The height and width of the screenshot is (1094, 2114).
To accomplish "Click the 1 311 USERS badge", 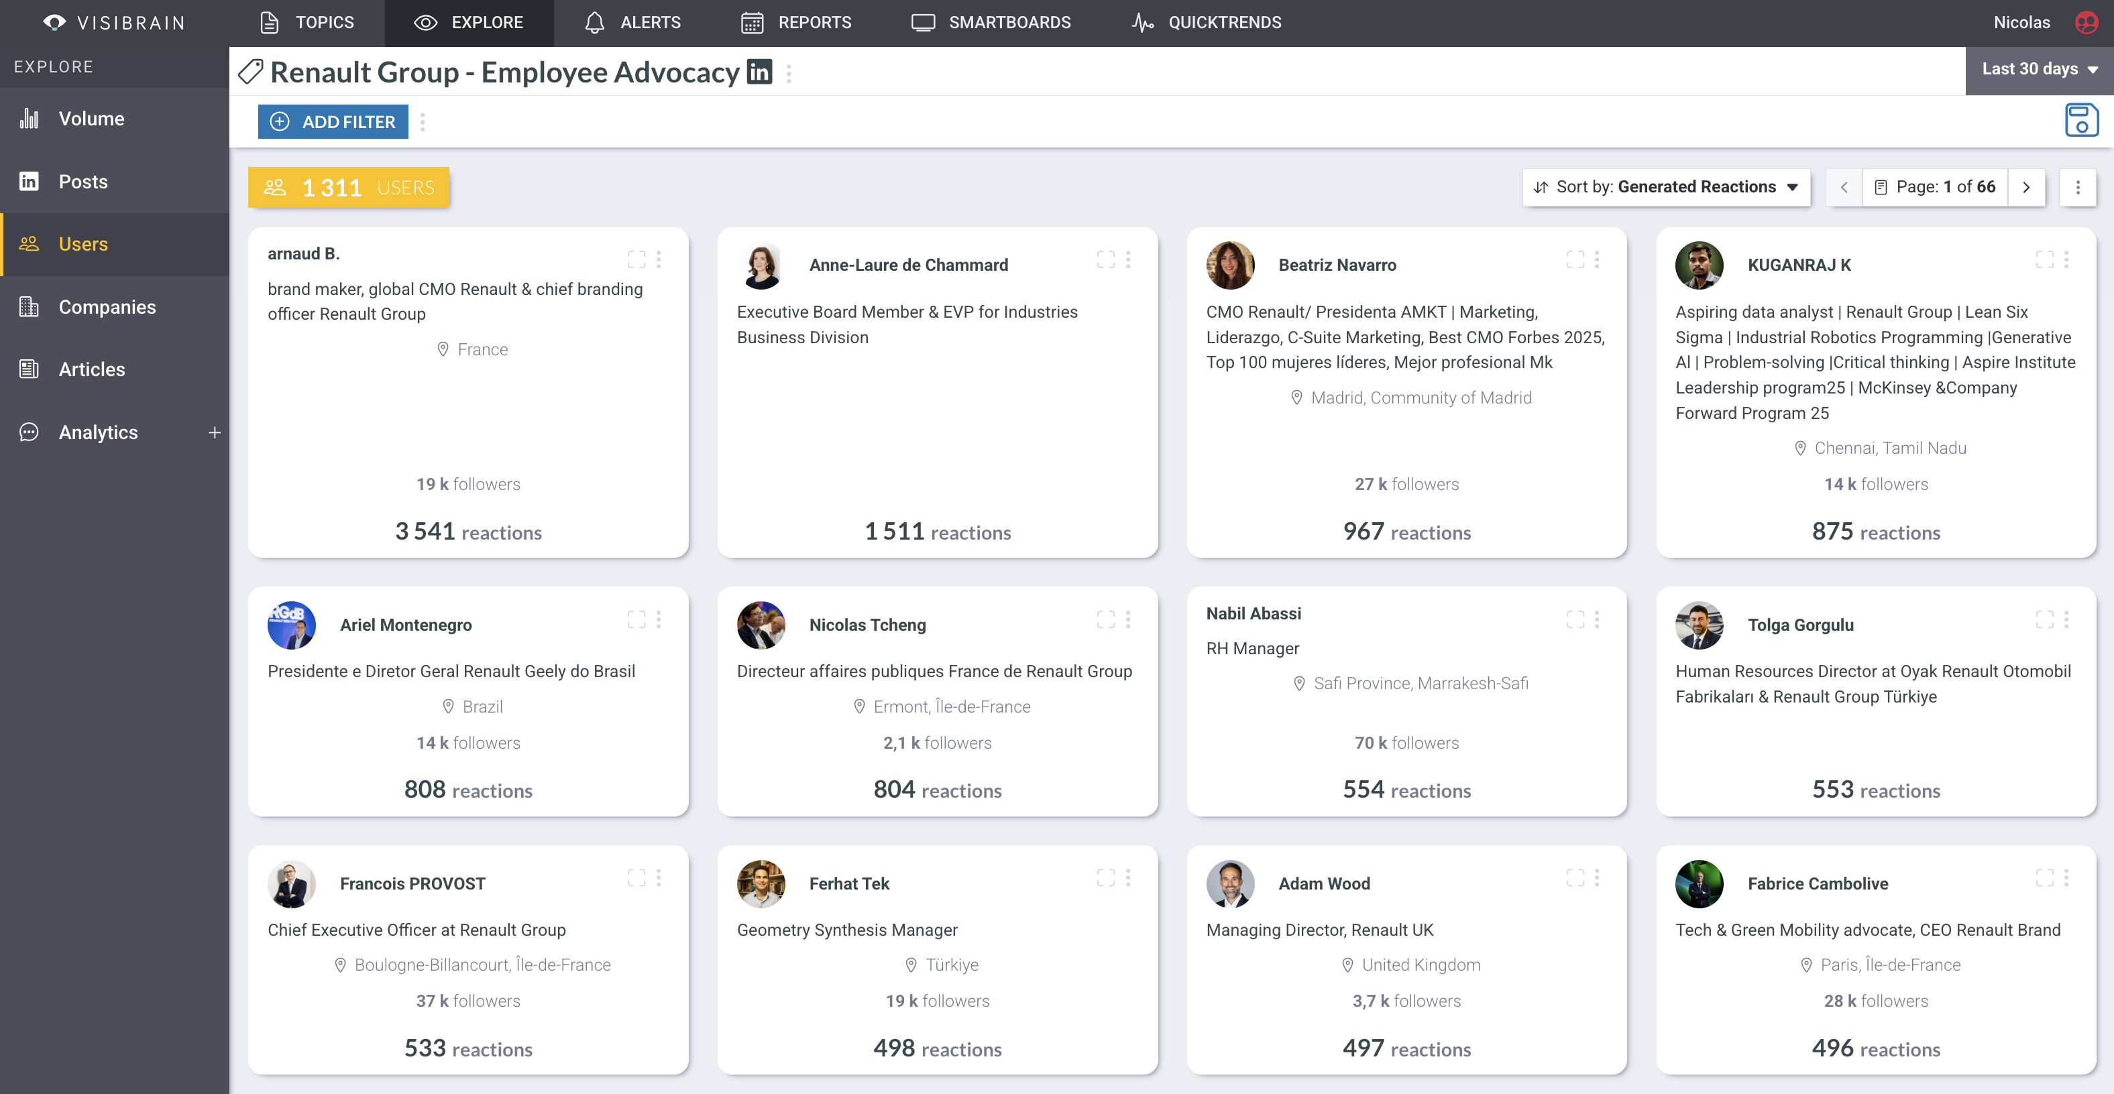I will 349,187.
